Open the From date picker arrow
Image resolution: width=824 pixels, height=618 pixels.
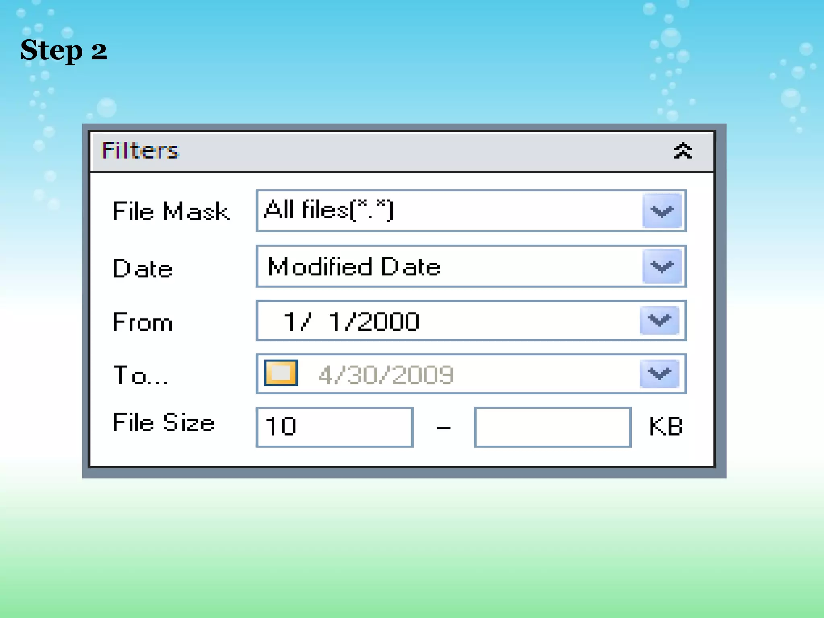[x=659, y=320]
